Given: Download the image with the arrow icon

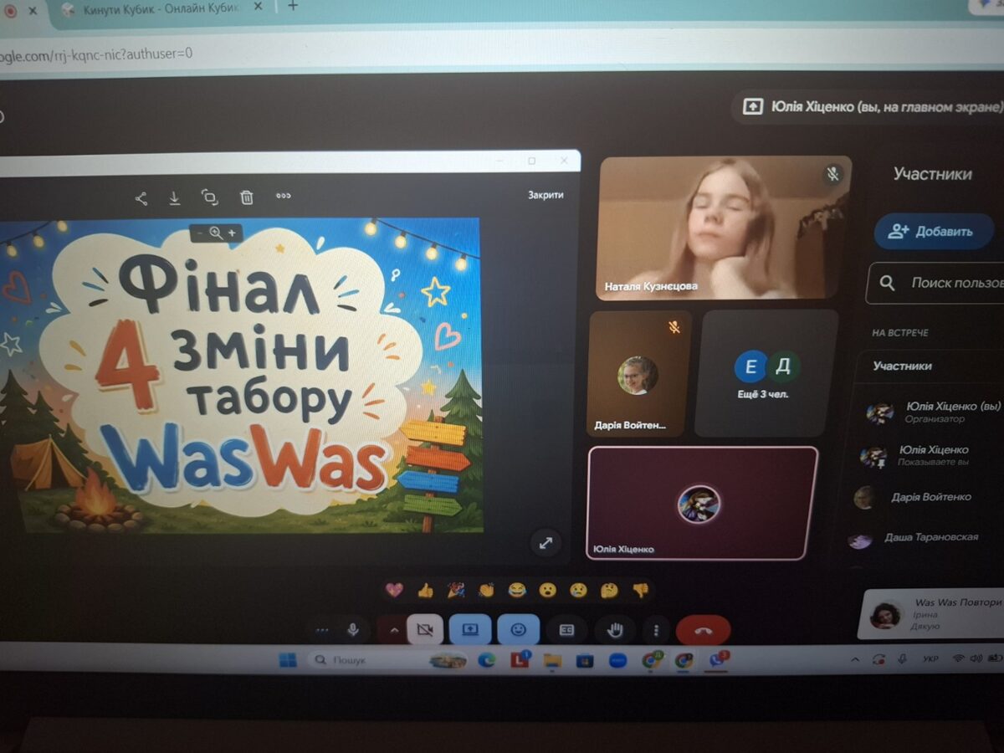Looking at the screenshot, I should tap(174, 198).
